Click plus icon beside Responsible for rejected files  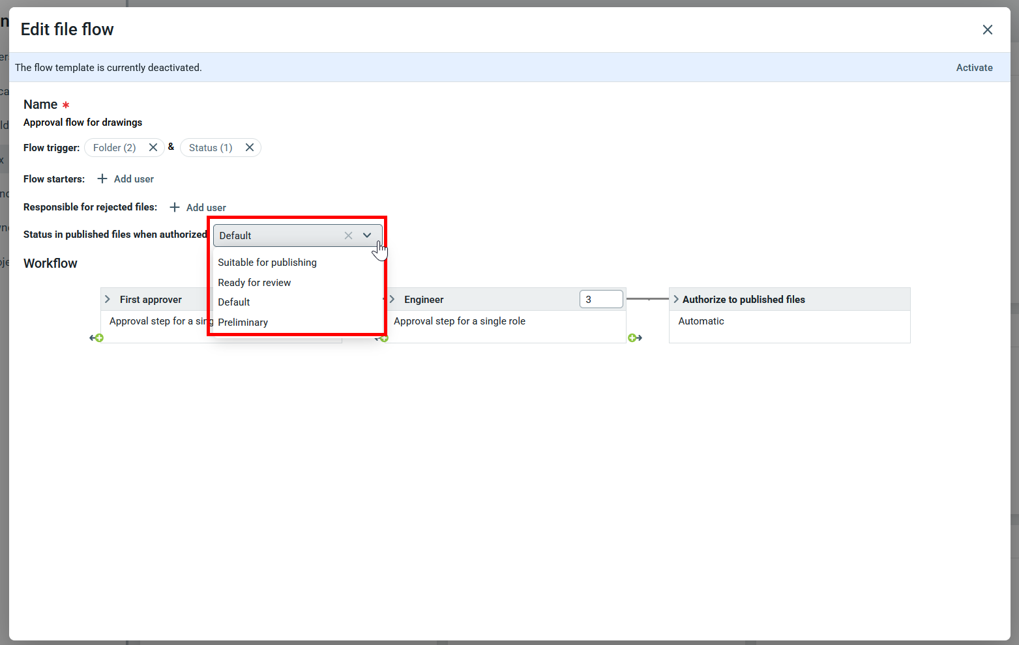(x=175, y=207)
